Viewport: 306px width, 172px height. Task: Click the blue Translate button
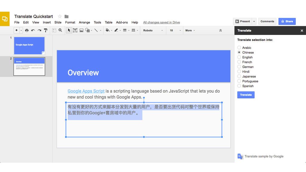(246, 94)
